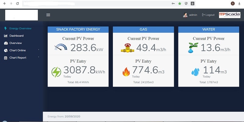Click the water tap faucet icon
This screenshot has height=122, width=244.
click(193, 48)
